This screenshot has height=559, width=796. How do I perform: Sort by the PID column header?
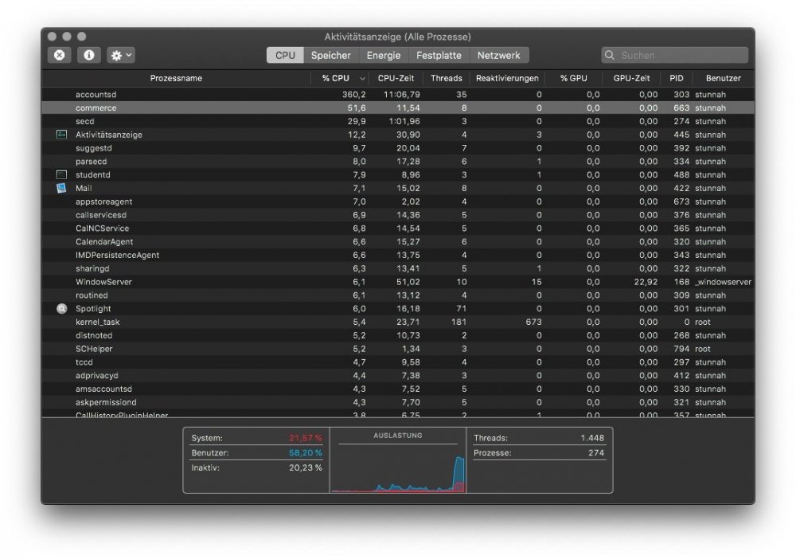tap(676, 78)
